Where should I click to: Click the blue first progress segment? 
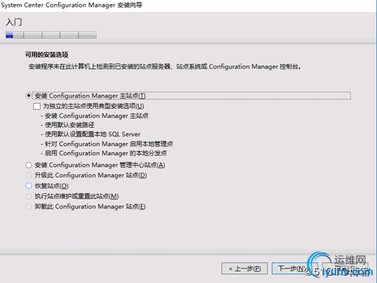pyautogui.click(x=10, y=35)
